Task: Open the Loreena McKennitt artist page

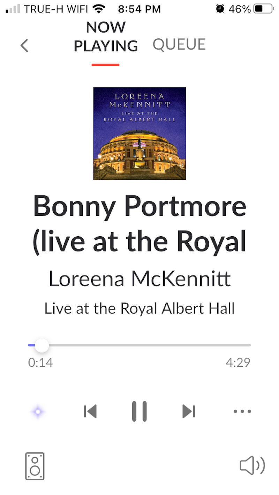Action: [139, 279]
